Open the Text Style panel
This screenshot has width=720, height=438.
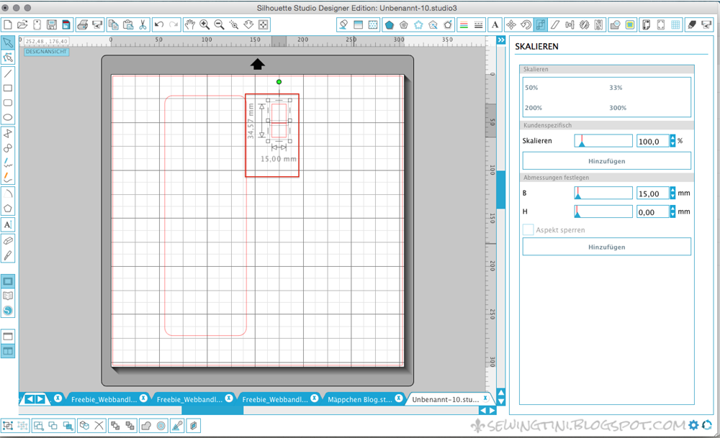(495, 24)
